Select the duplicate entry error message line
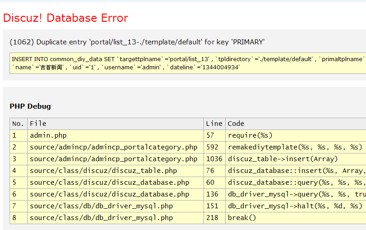The width and height of the screenshot is (366, 230). [x=137, y=42]
